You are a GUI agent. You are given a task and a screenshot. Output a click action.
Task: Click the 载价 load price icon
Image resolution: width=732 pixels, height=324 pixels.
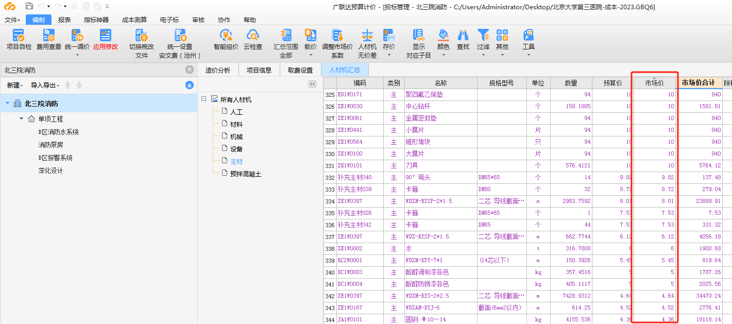click(311, 35)
